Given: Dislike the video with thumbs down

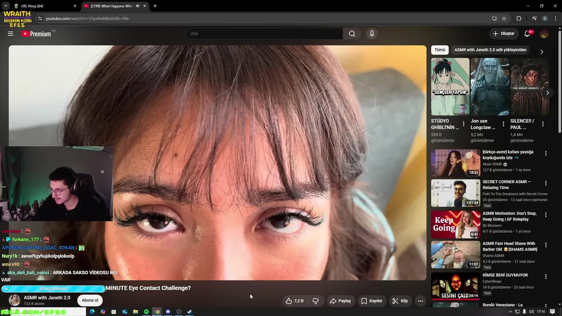Looking at the screenshot, I should click(316, 301).
